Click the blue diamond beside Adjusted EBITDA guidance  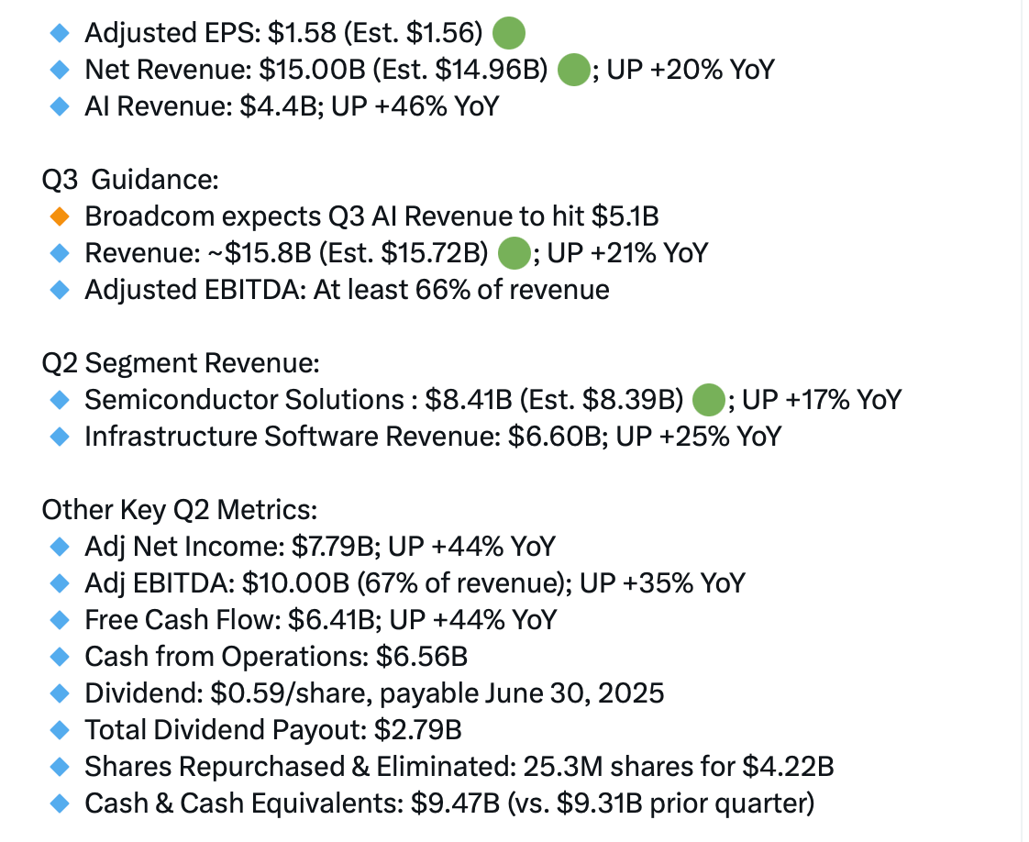coord(60,290)
